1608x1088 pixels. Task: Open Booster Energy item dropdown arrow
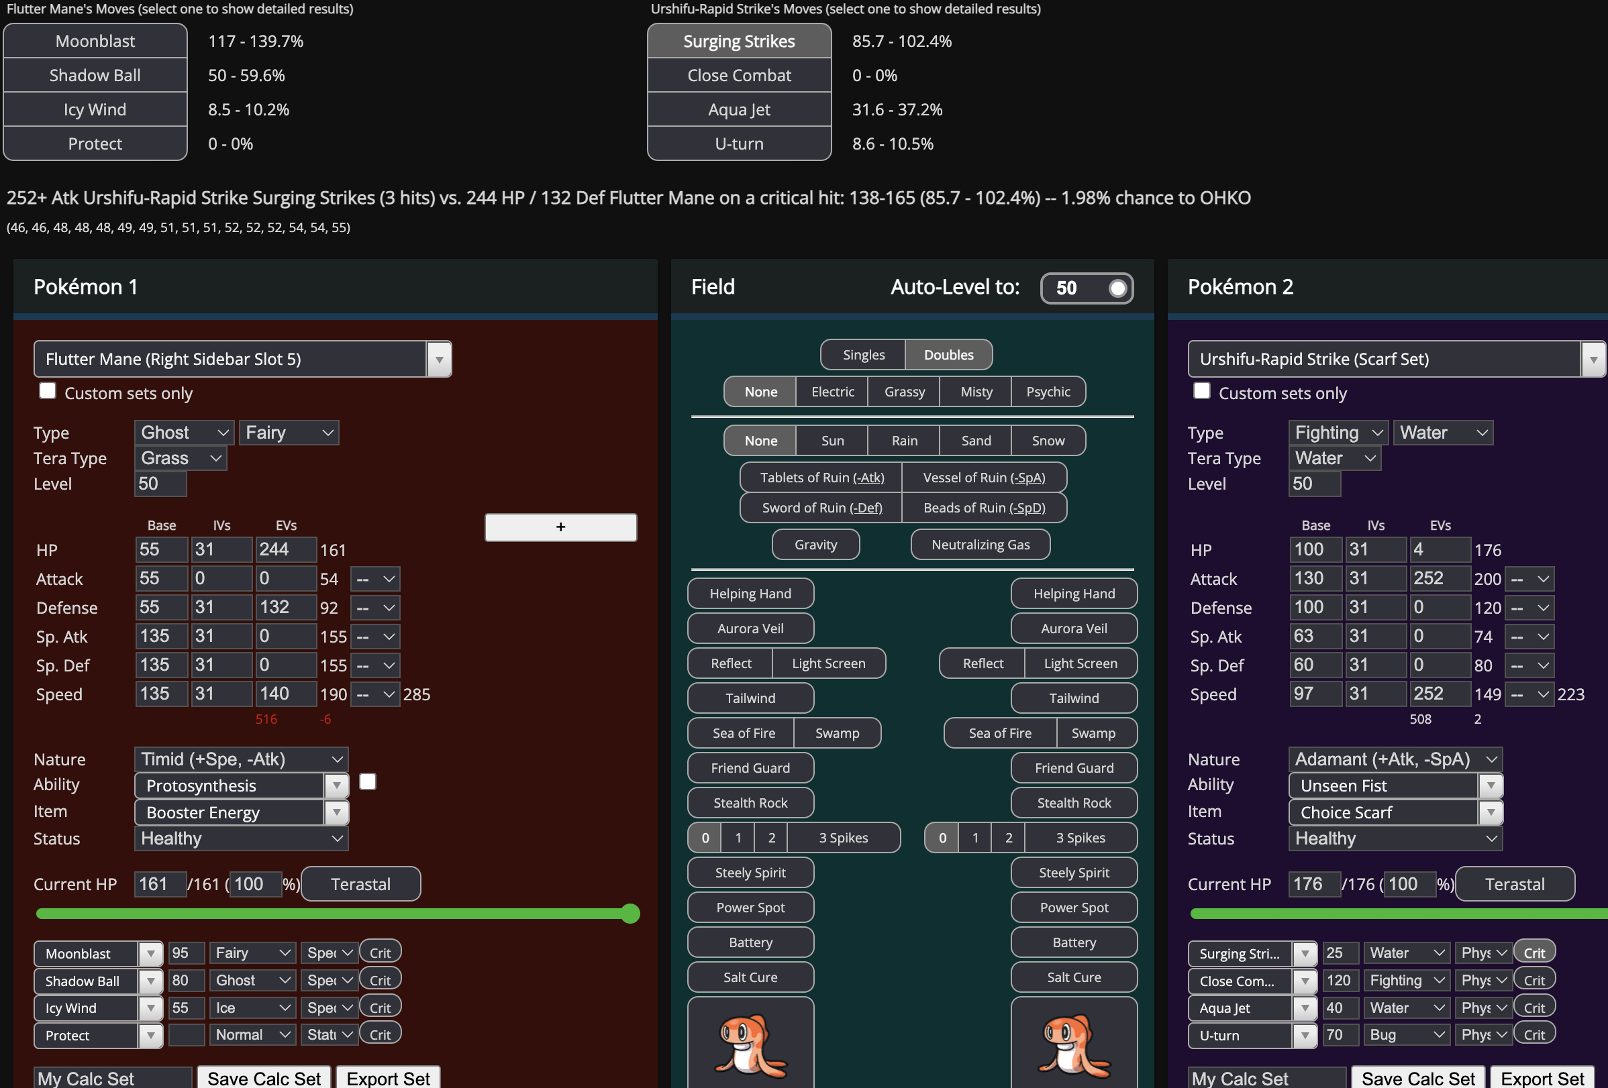pos(336,812)
